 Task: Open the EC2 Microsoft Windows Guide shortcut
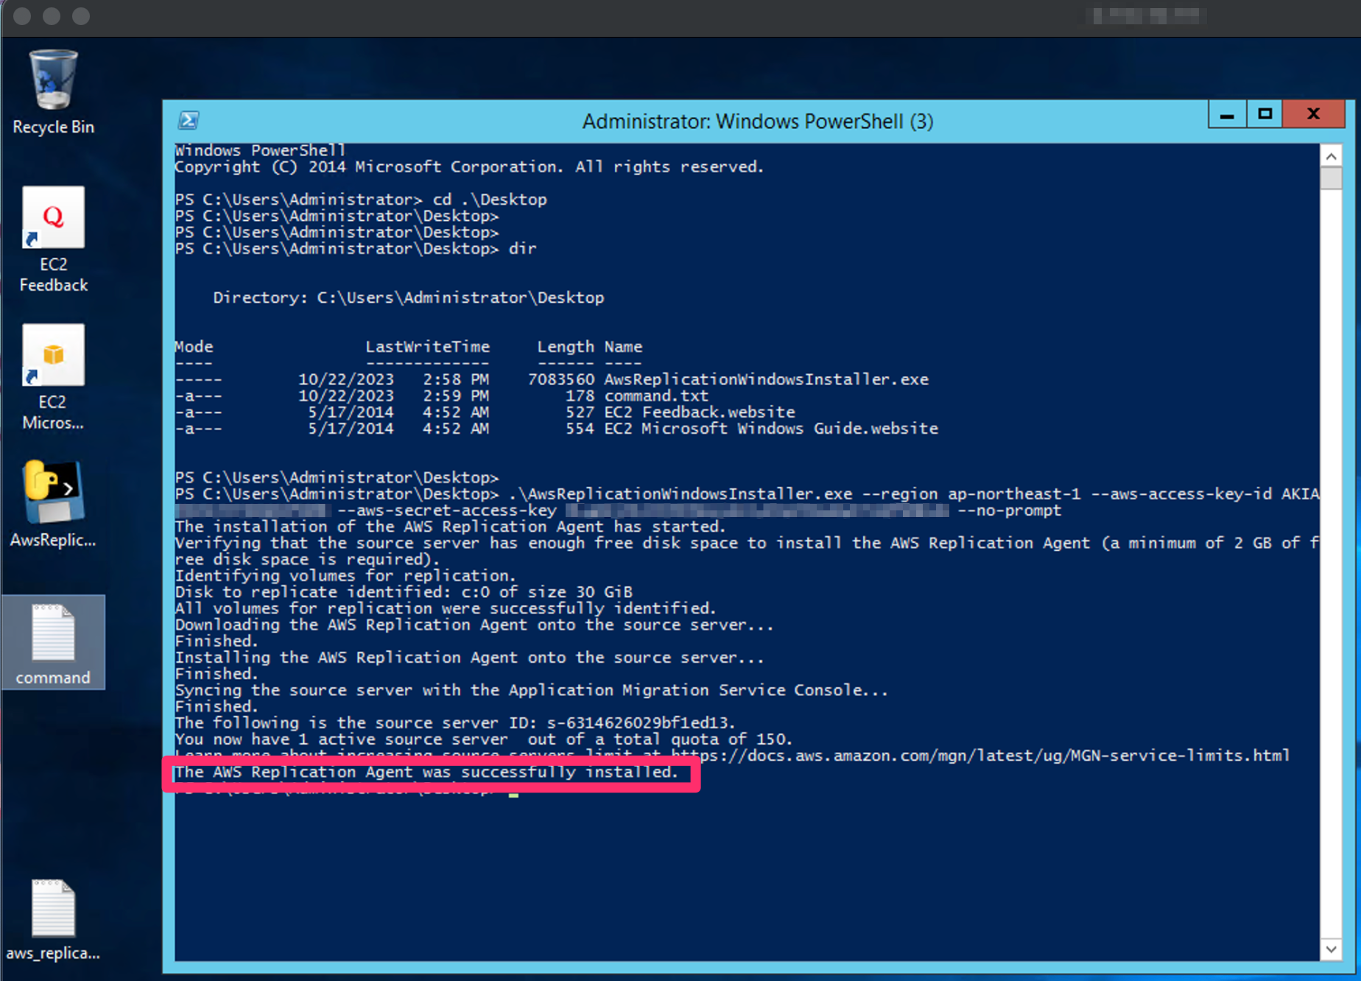[x=52, y=356]
